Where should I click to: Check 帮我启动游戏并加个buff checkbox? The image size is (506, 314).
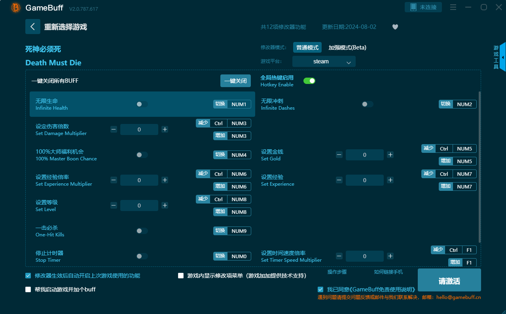[28, 289]
